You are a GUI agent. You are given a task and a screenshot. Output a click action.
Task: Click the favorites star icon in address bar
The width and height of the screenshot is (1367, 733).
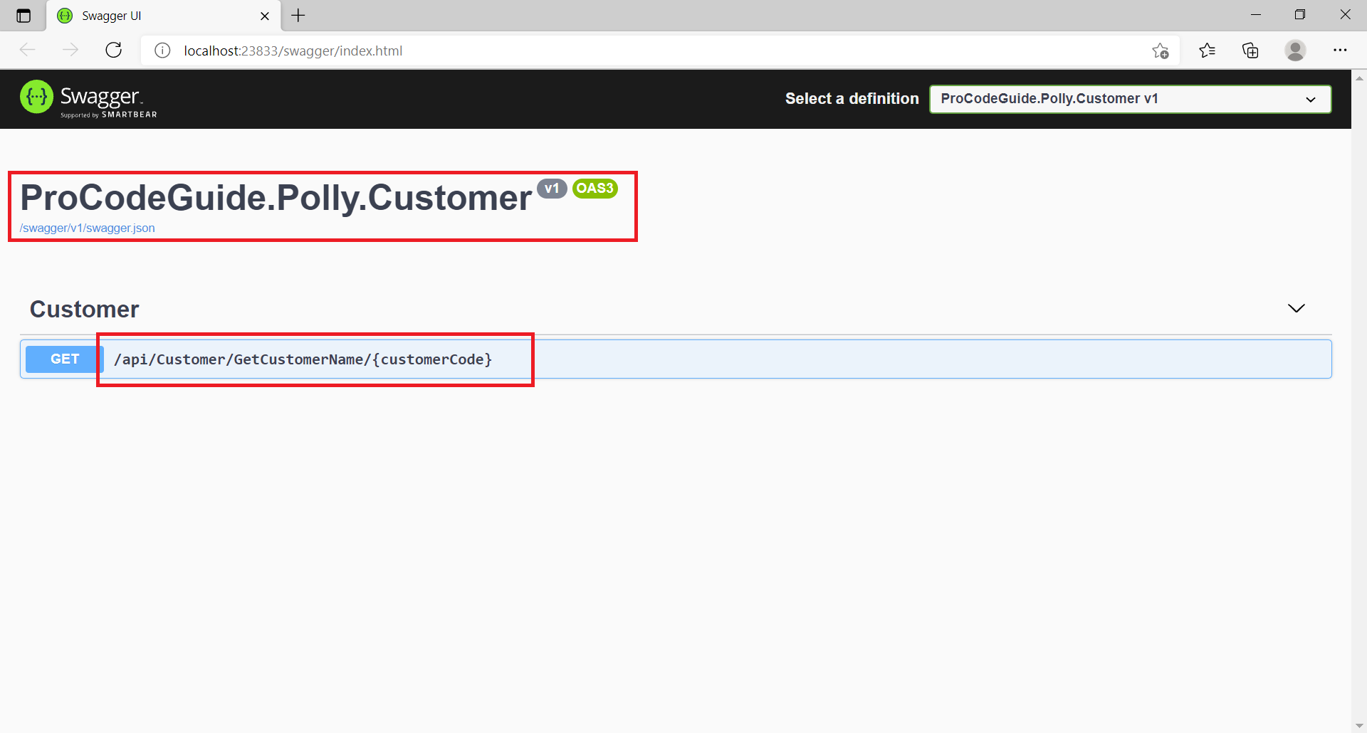tap(1160, 50)
